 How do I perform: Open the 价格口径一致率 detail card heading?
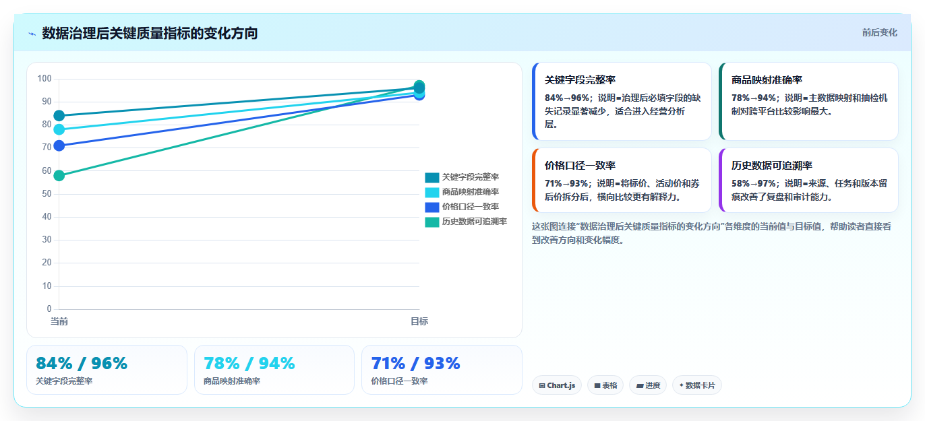tap(580, 165)
